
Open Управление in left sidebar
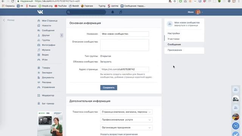point(48,87)
